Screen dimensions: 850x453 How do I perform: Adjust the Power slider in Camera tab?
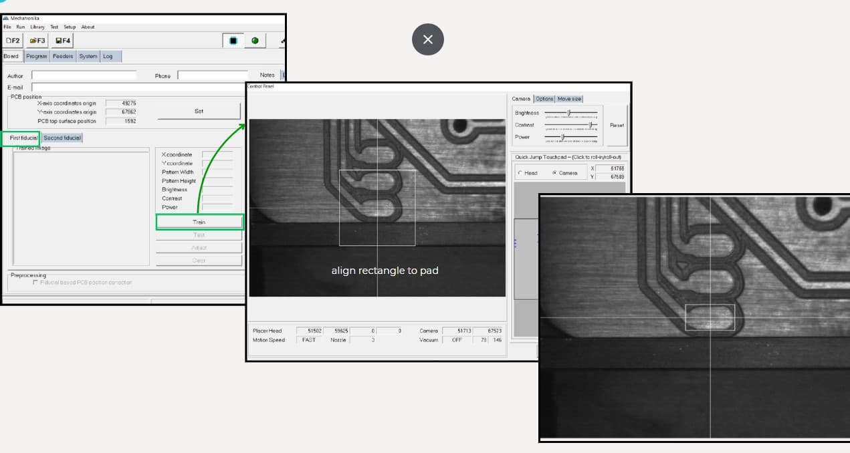pos(570,137)
